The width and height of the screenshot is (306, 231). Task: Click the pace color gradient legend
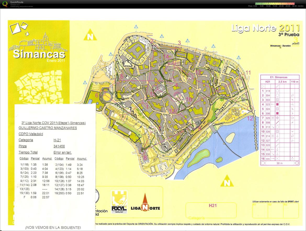coord(275,3)
